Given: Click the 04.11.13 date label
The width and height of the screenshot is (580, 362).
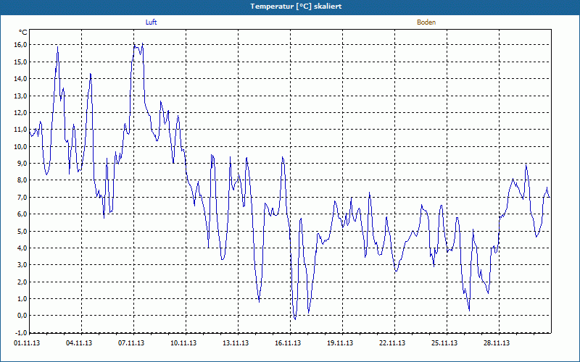Looking at the screenshot, I should (x=79, y=342).
